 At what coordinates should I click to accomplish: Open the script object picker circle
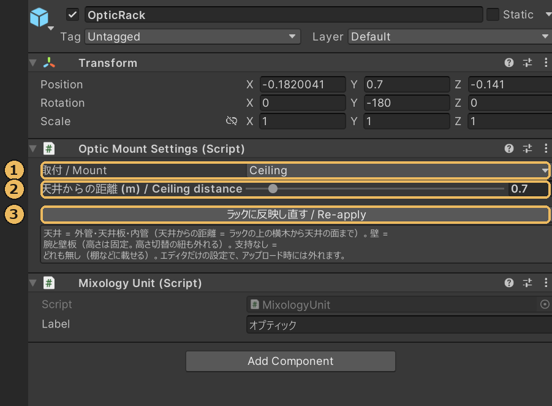[545, 304]
